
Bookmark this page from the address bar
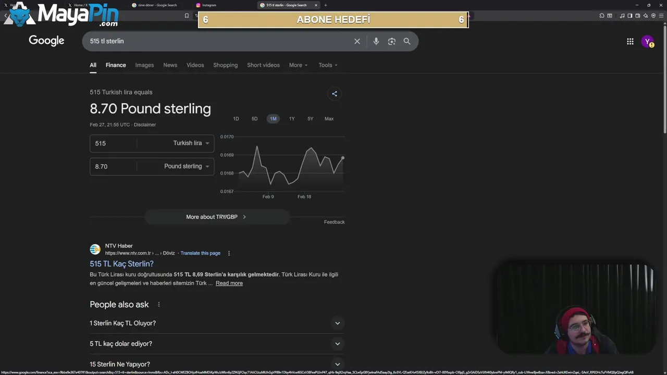pyautogui.click(x=187, y=16)
